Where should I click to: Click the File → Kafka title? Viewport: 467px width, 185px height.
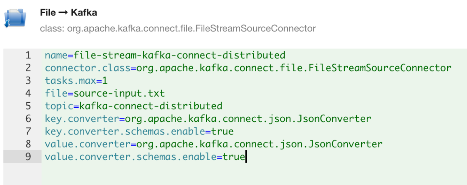coord(68,13)
